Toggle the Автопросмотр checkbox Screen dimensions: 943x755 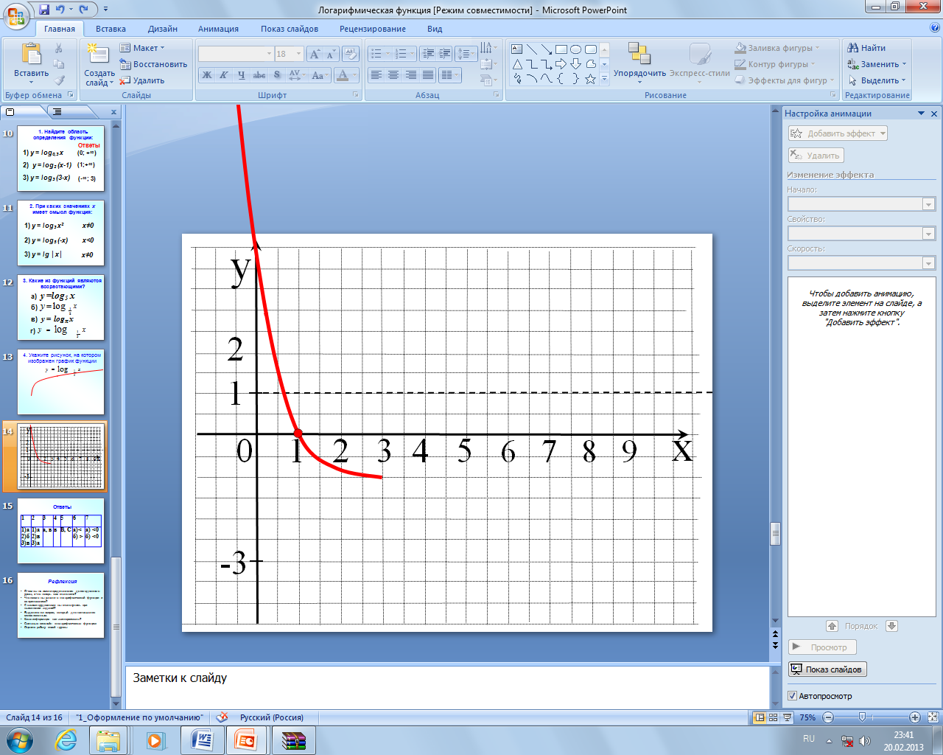tap(793, 696)
